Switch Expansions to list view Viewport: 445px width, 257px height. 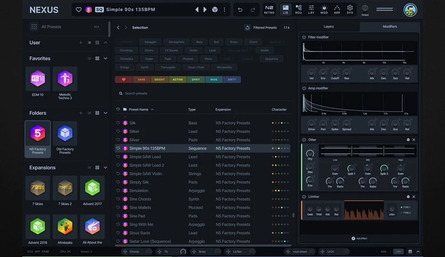pyautogui.click(x=89, y=168)
